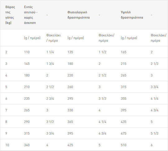Click the 475 value in 9 kg row
Viewport: 168px width, 151px height.
[124, 134]
